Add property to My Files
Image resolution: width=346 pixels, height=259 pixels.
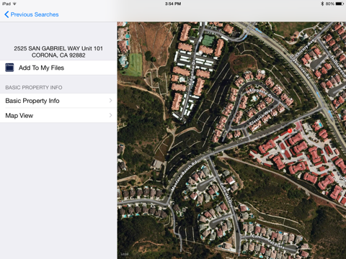coord(58,68)
